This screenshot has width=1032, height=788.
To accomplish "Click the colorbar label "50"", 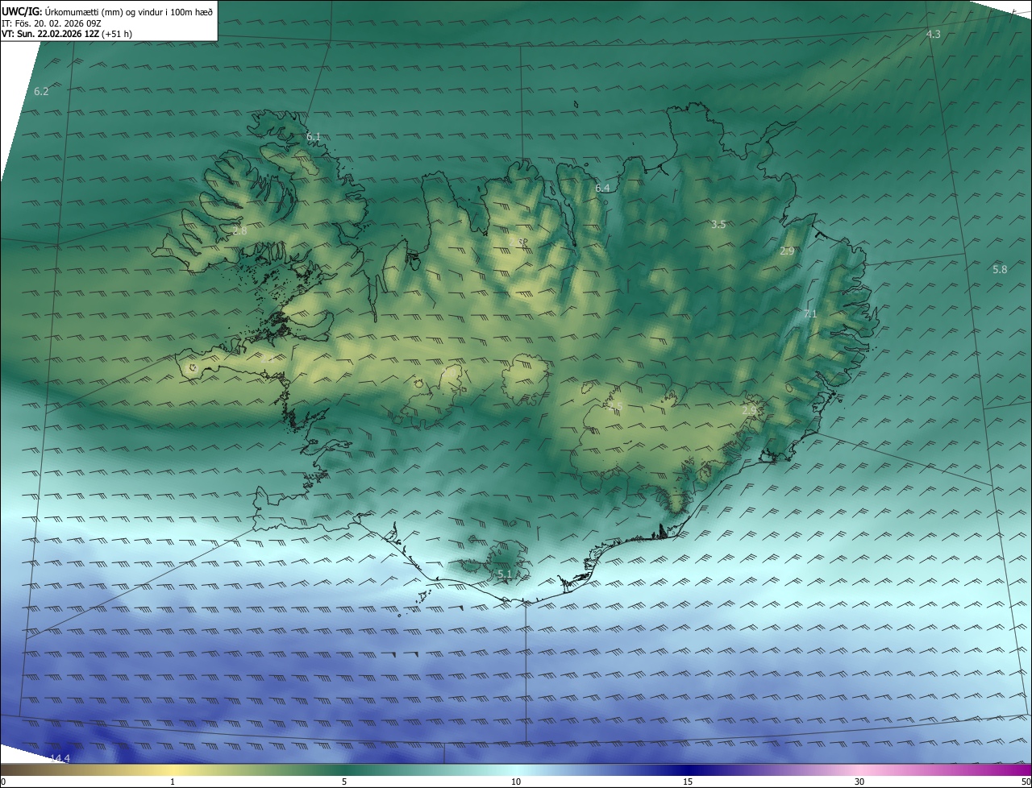I will pyautogui.click(x=1026, y=782).
